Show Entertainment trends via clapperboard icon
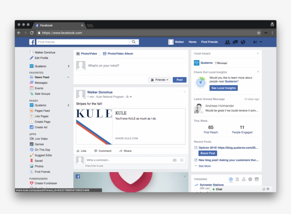The width and height of the screenshot is (291, 214). [257, 179]
